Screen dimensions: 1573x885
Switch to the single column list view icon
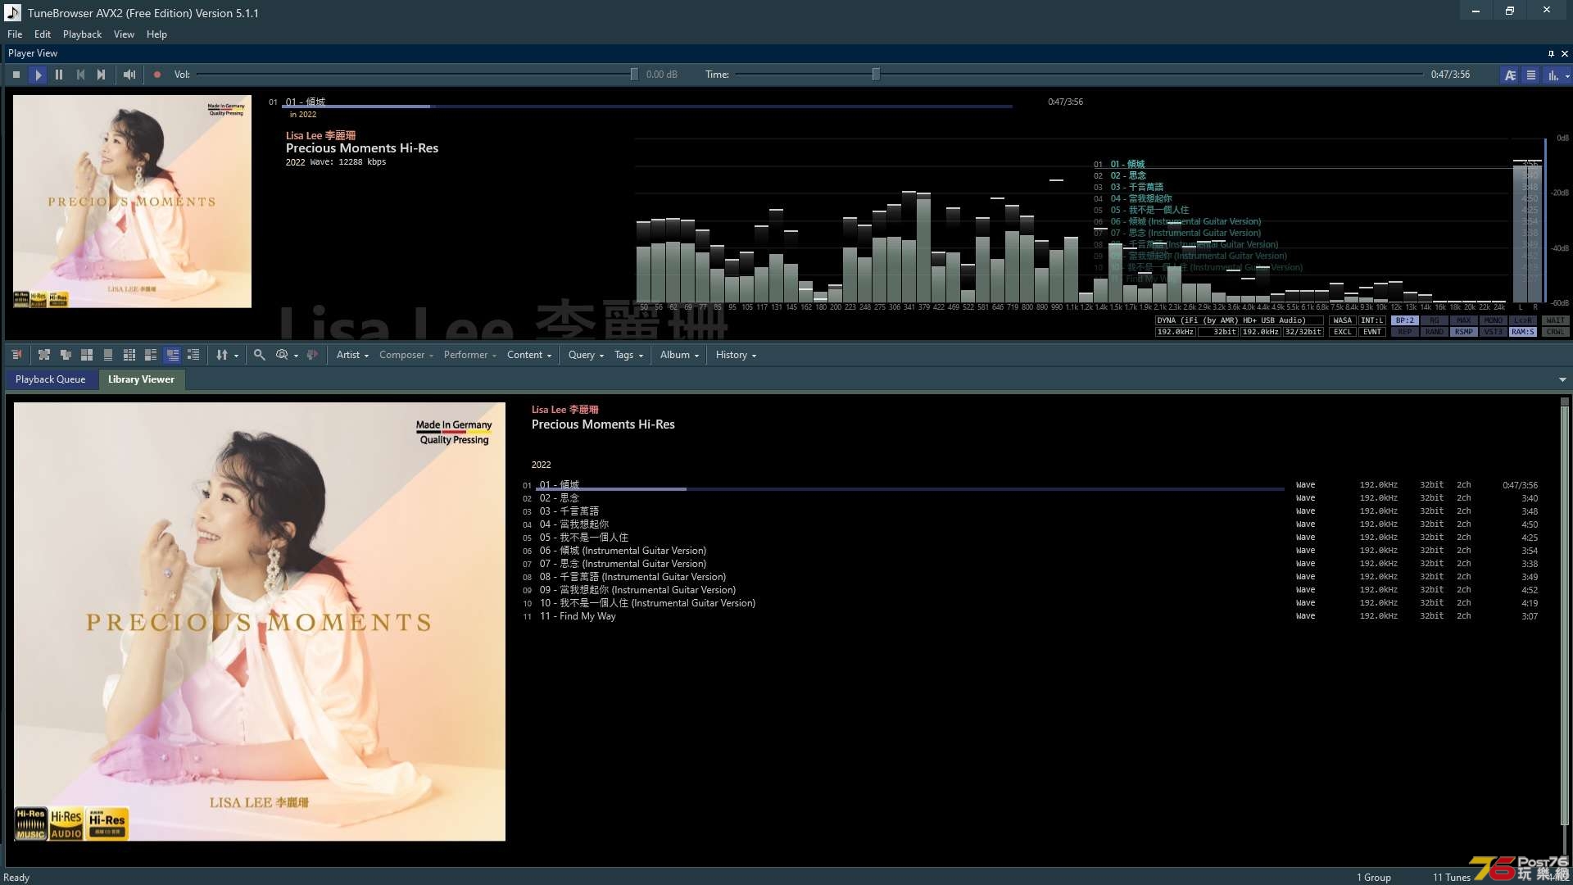click(x=108, y=355)
